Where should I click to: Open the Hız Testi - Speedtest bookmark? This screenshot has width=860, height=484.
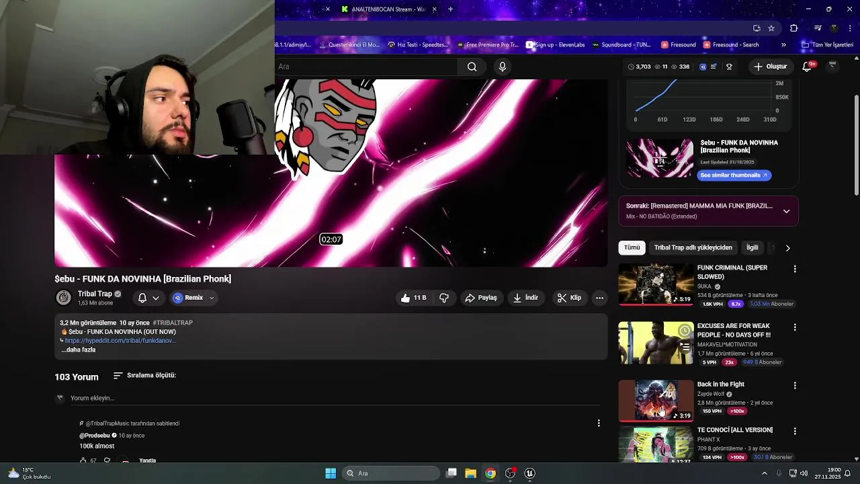click(x=418, y=45)
